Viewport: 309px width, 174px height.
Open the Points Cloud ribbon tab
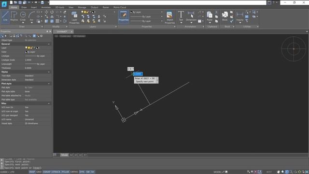120,7
